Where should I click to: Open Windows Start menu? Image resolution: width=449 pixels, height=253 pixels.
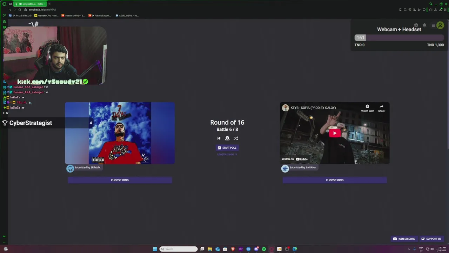[x=155, y=249]
